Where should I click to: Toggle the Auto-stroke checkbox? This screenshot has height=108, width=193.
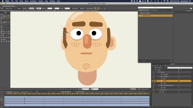coord(86,8)
